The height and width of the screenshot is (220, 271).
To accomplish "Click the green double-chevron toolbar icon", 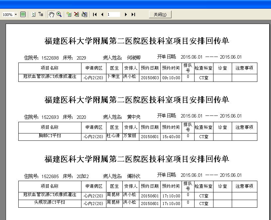I will point(34,14).
